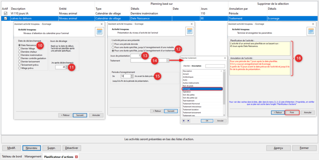Open the Management tab
Image resolution: width=319 pixels, height=160 pixels.
pos(32,157)
